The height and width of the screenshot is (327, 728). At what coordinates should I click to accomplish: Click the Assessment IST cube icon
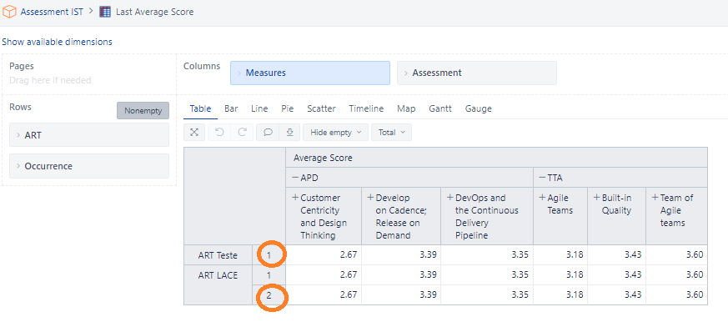coord(9,12)
